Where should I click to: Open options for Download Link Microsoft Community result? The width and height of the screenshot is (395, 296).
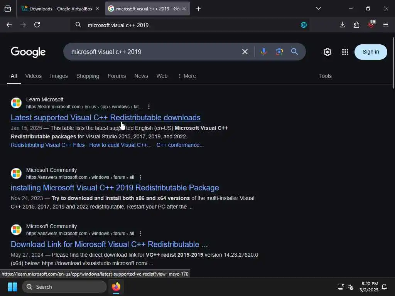140,234
